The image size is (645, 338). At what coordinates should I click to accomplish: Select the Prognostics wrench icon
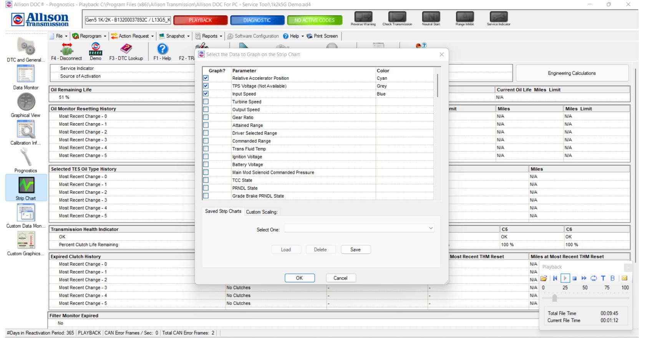tap(26, 157)
